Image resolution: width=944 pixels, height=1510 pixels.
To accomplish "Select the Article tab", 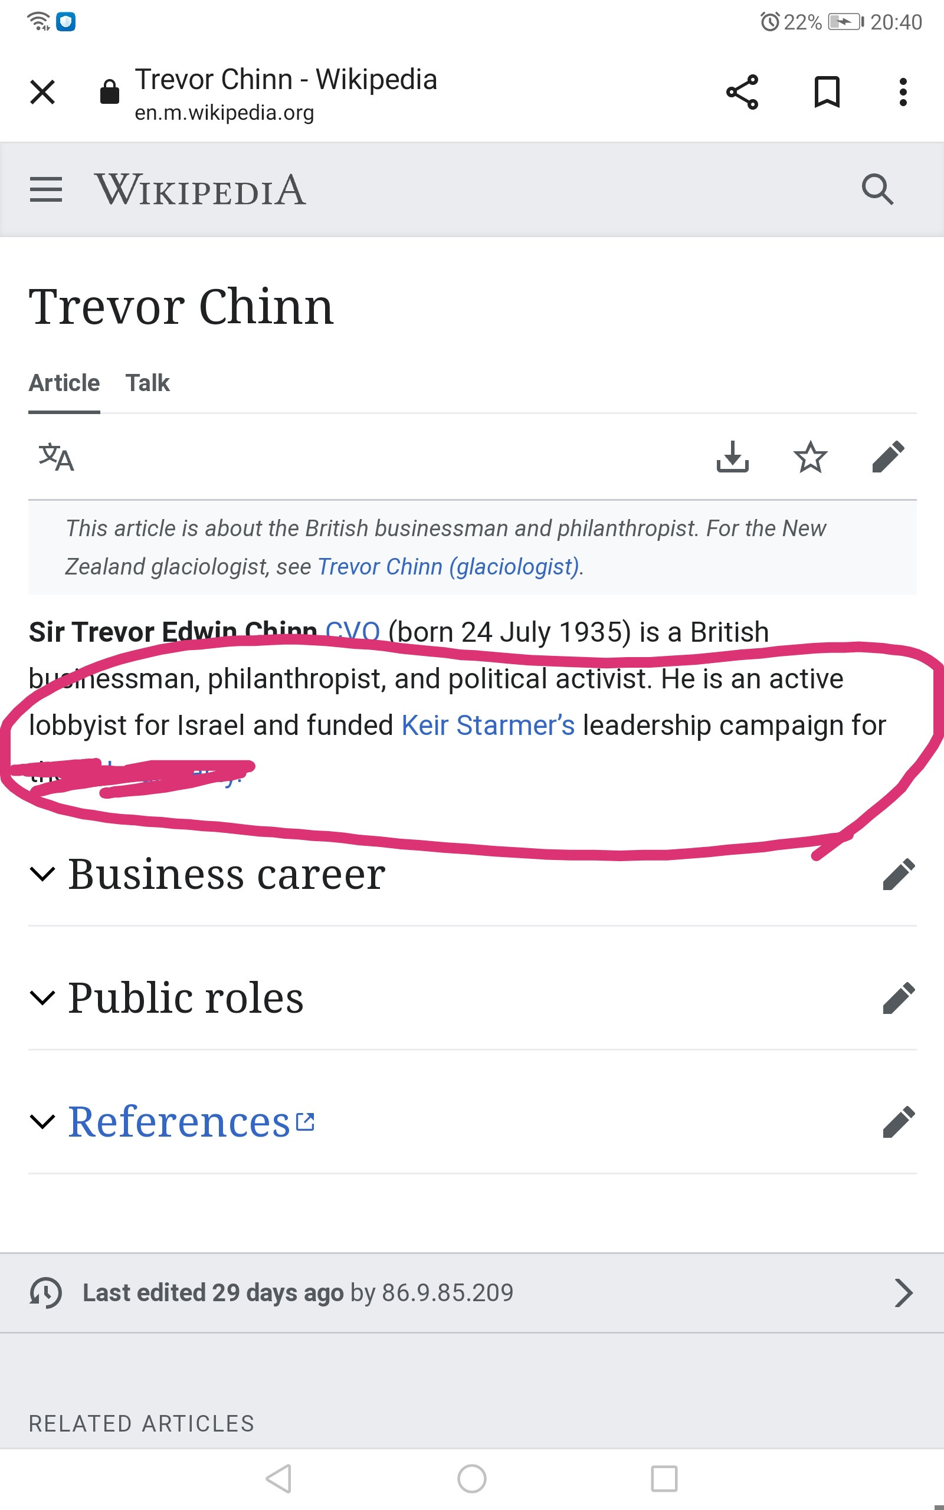I will [x=64, y=382].
